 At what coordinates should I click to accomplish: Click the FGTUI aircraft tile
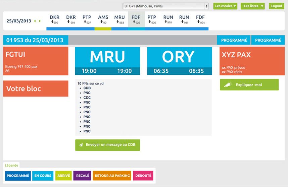point(36,61)
